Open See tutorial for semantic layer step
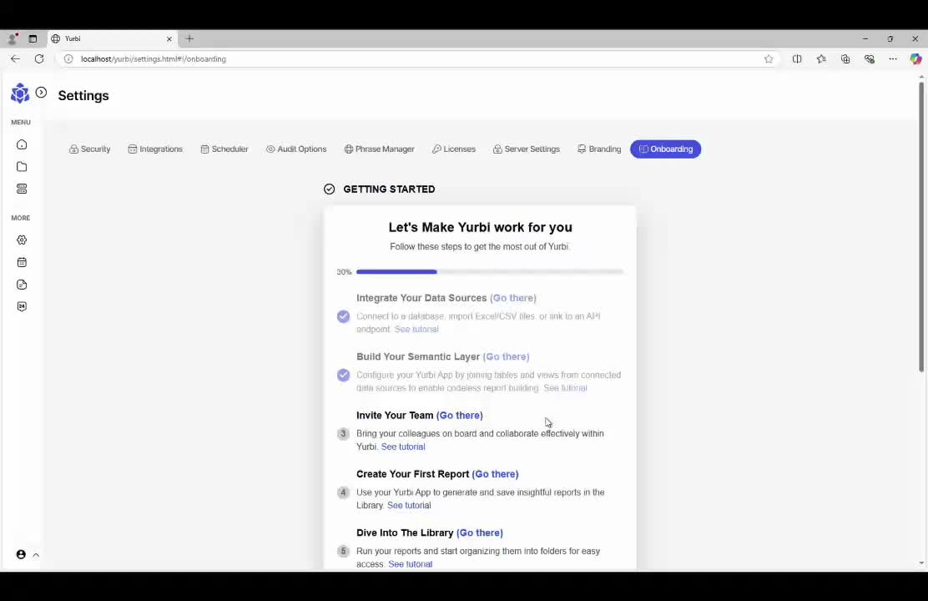Image resolution: width=928 pixels, height=601 pixels. [565, 388]
